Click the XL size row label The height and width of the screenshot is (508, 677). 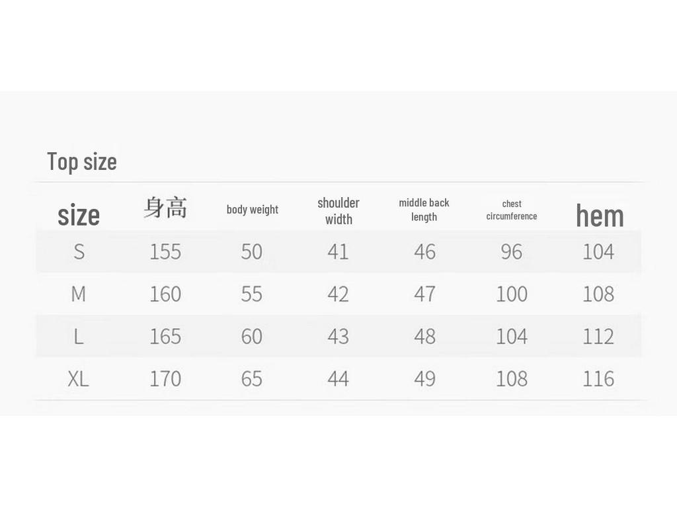78,379
